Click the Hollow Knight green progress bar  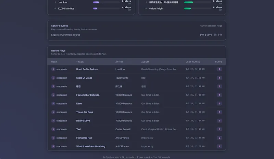[198, 9]
